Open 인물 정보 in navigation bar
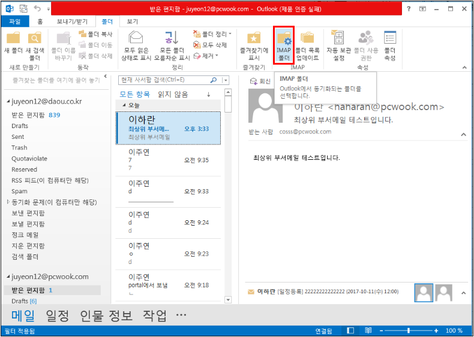The image size is (474, 337). [x=106, y=315]
